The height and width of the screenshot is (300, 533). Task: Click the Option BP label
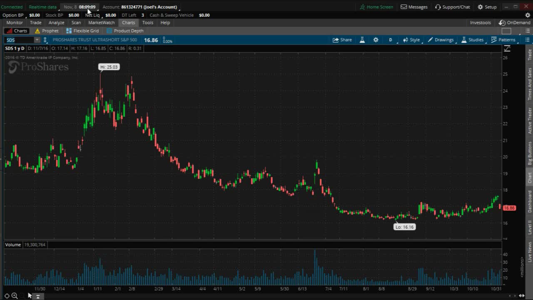coord(13,15)
